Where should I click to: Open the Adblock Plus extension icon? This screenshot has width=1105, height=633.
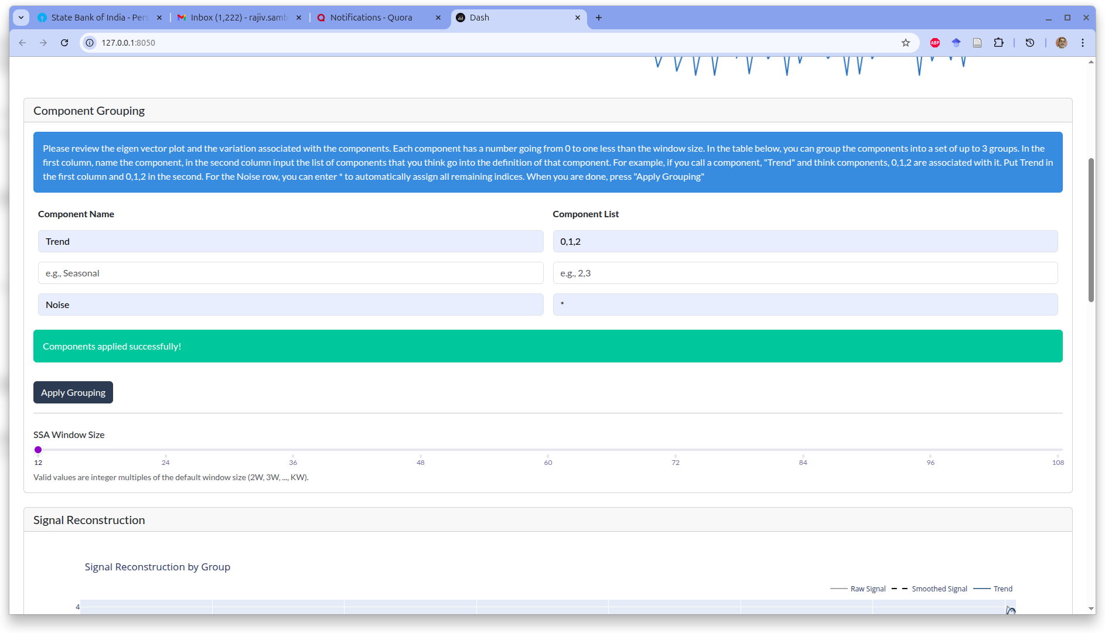click(x=935, y=43)
